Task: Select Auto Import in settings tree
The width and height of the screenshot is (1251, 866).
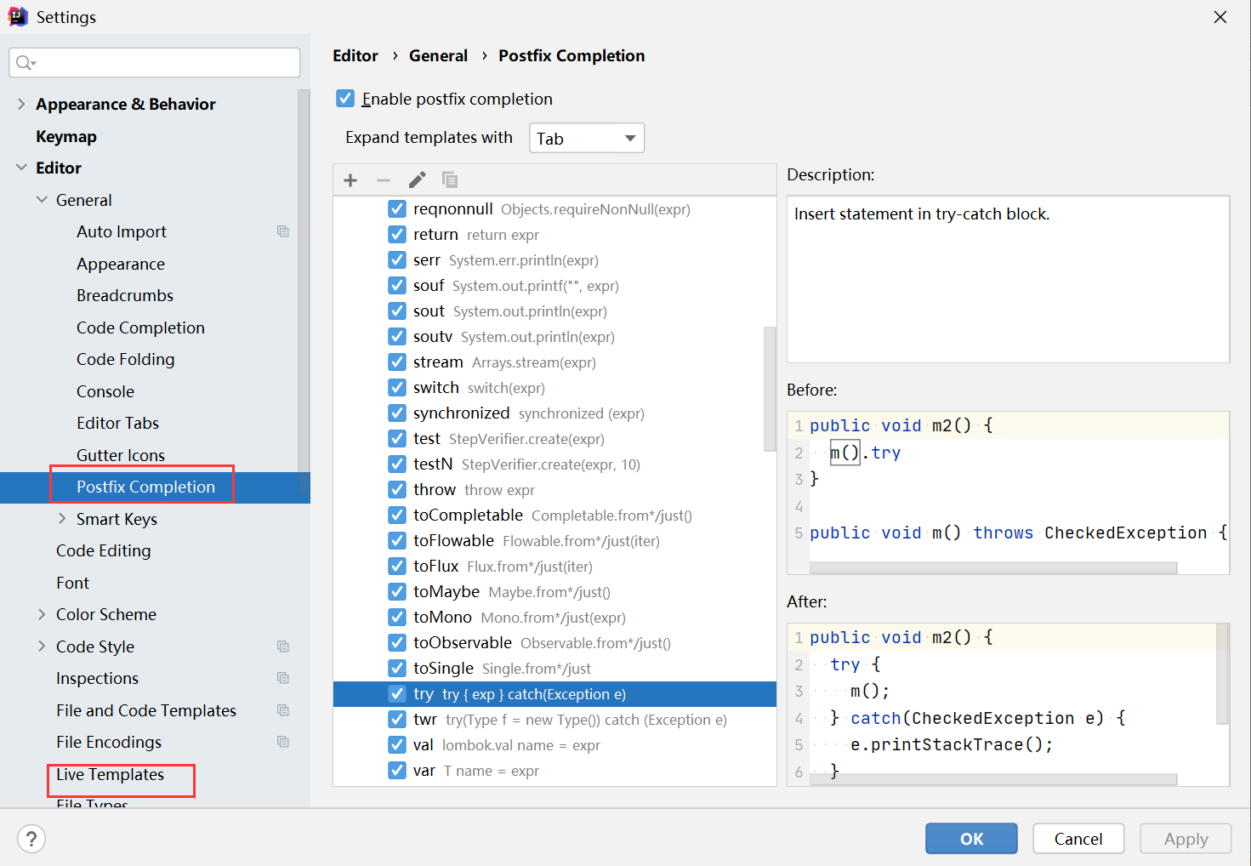Action: tap(122, 231)
